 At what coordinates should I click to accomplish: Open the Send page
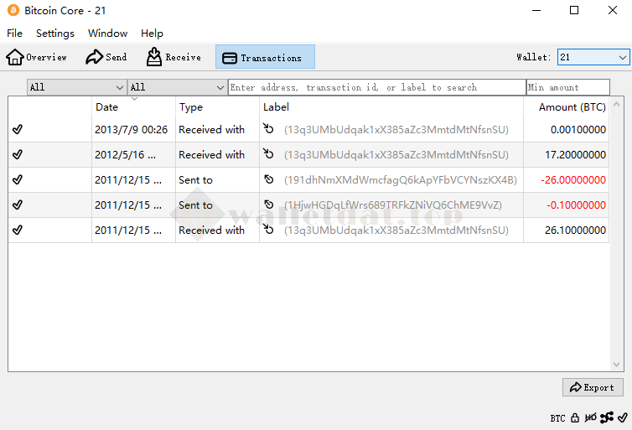click(x=106, y=57)
